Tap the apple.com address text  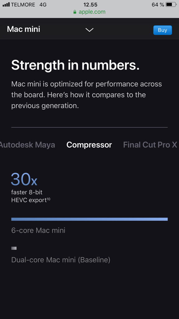(92, 12)
